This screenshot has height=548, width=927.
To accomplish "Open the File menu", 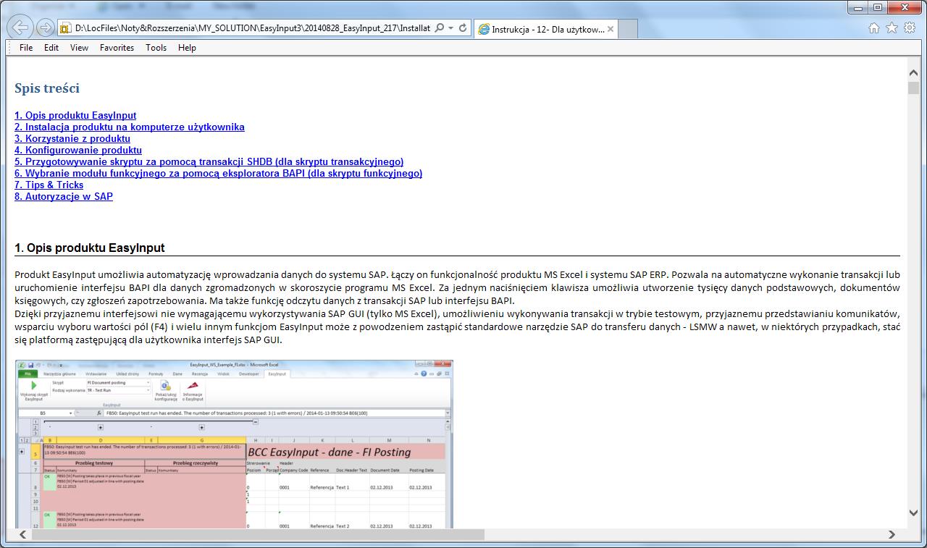I will tap(26, 48).
